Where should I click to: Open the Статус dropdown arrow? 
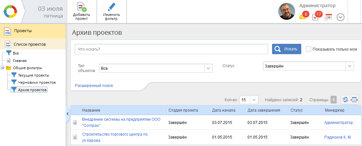coord(349,66)
